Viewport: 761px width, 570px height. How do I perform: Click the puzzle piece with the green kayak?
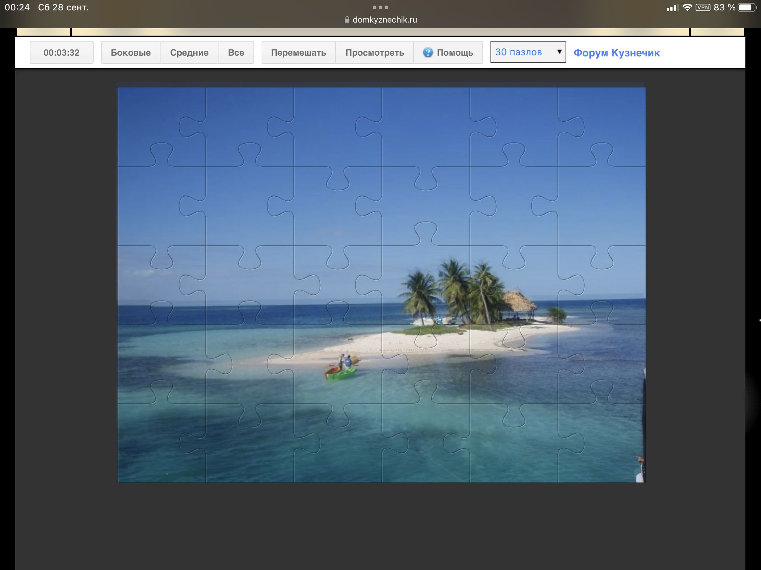point(338,364)
